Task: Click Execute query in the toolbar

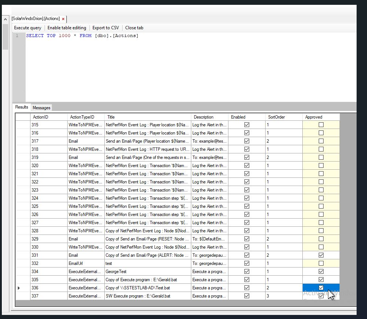Action: tap(28, 28)
